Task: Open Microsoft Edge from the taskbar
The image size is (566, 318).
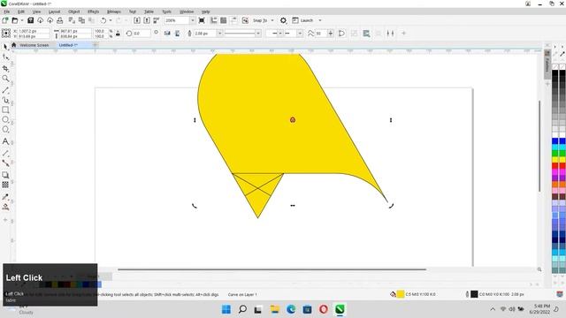Action: click(x=291, y=309)
